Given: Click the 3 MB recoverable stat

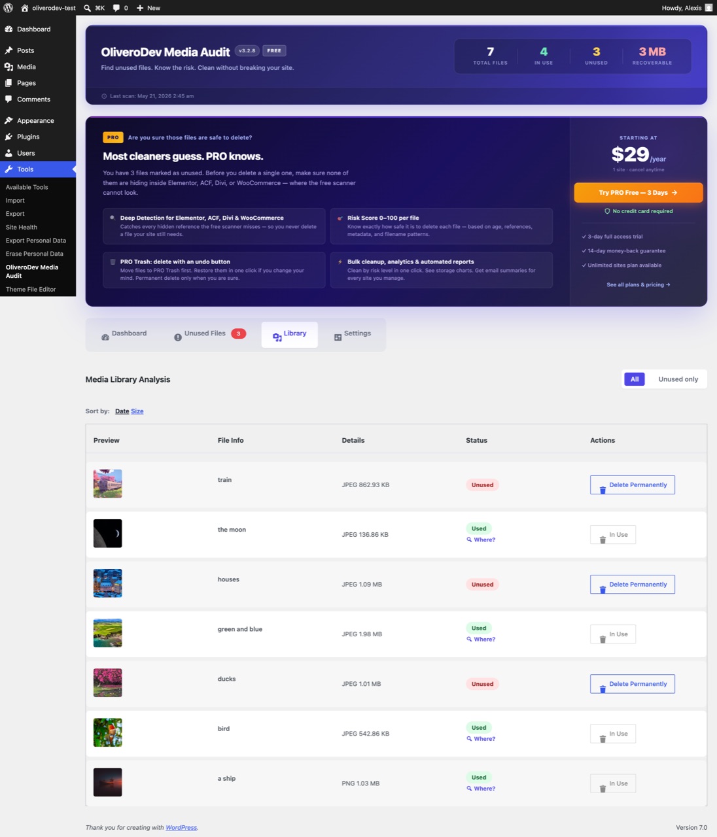Looking at the screenshot, I should [x=652, y=56].
